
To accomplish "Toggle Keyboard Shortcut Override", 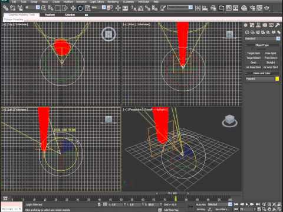I will pyautogui.click(x=126, y=8).
